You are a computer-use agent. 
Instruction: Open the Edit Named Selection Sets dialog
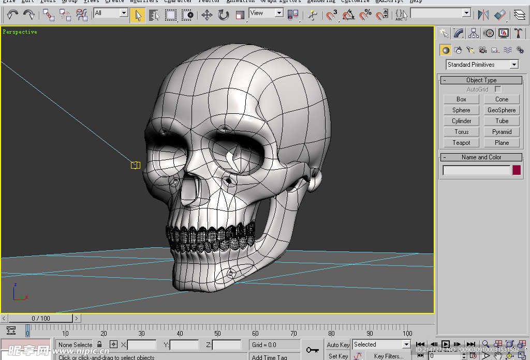pos(401,15)
